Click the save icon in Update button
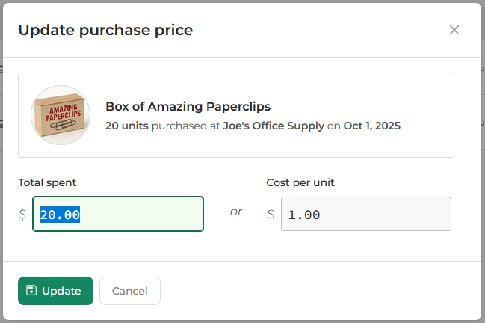 [x=31, y=291]
